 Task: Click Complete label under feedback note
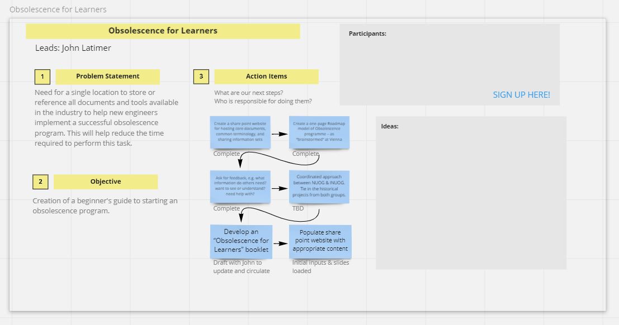[x=226, y=208]
